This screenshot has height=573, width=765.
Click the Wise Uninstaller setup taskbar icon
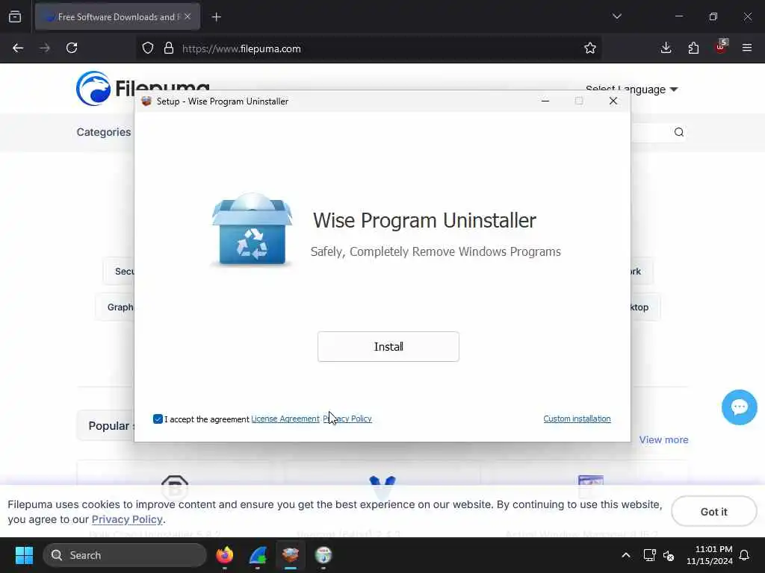click(x=291, y=555)
